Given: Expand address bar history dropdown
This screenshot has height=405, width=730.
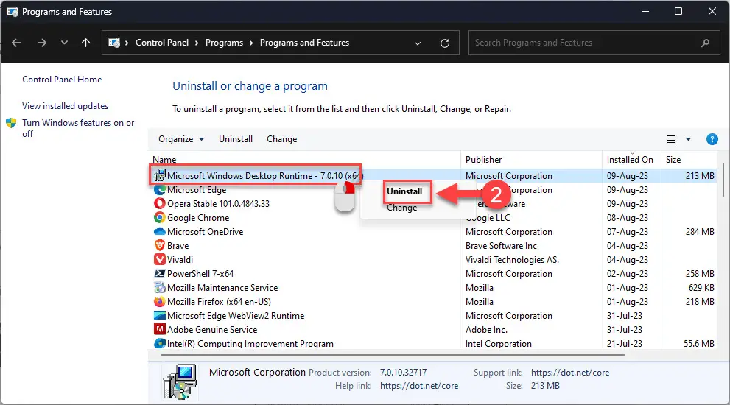Looking at the screenshot, I should [x=418, y=43].
